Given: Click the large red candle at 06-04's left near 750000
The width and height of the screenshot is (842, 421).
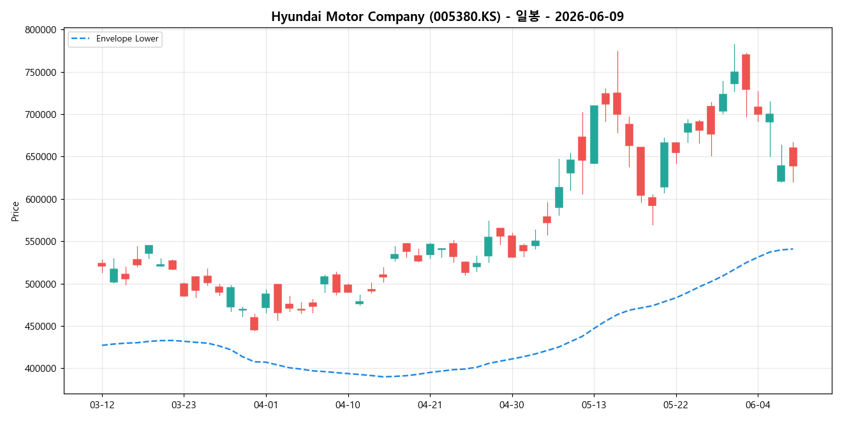Looking at the screenshot, I should pyautogui.click(x=746, y=72).
